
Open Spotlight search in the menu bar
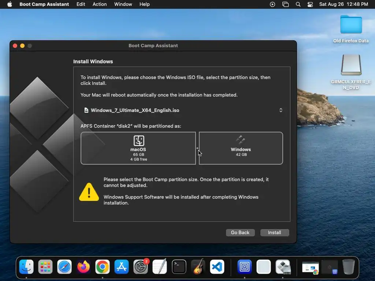[x=298, y=4]
